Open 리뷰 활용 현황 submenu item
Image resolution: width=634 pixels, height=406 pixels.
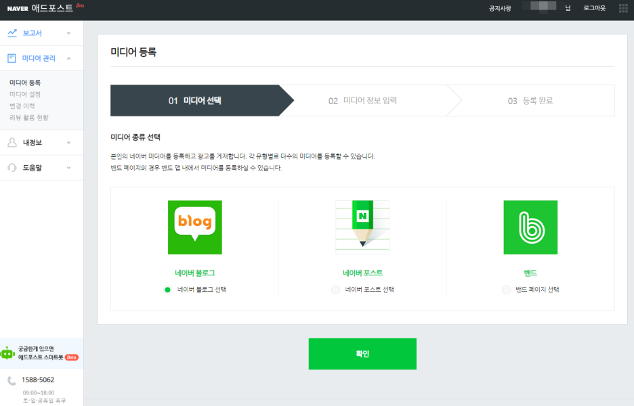tap(29, 118)
